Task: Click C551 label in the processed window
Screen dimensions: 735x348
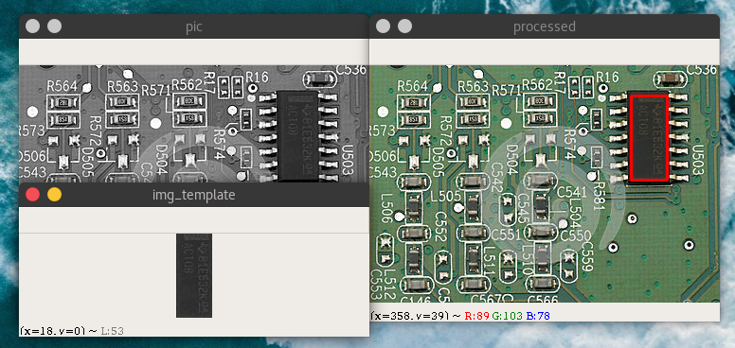Action: point(506,235)
